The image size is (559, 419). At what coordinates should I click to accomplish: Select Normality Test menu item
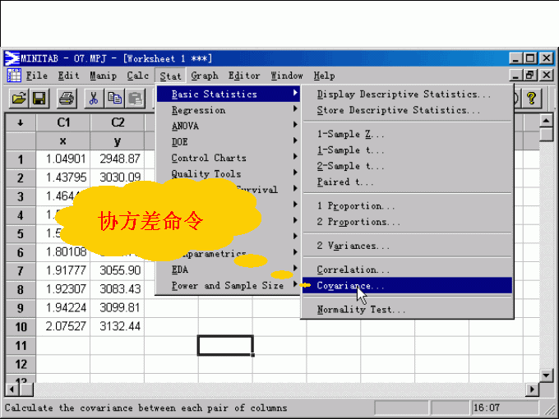[361, 310]
